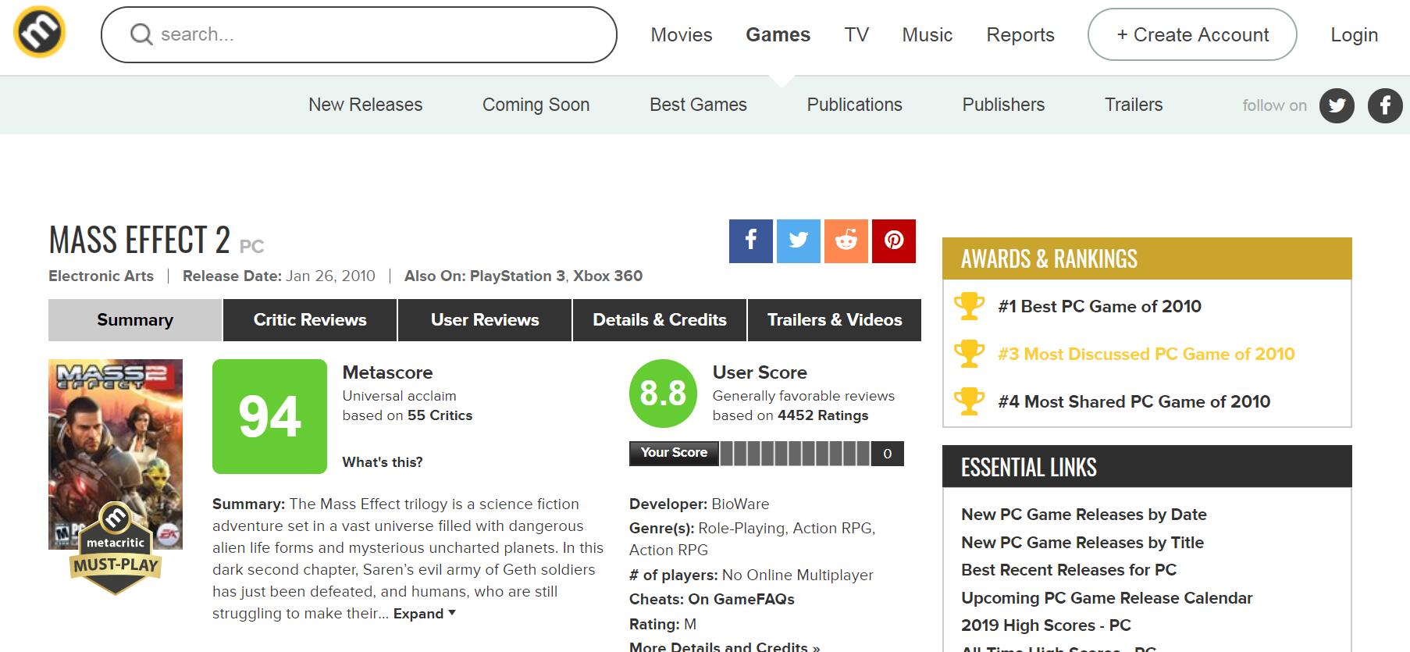Image resolution: width=1410 pixels, height=652 pixels.
Task: Go to Trailers
Action: click(x=1134, y=105)
